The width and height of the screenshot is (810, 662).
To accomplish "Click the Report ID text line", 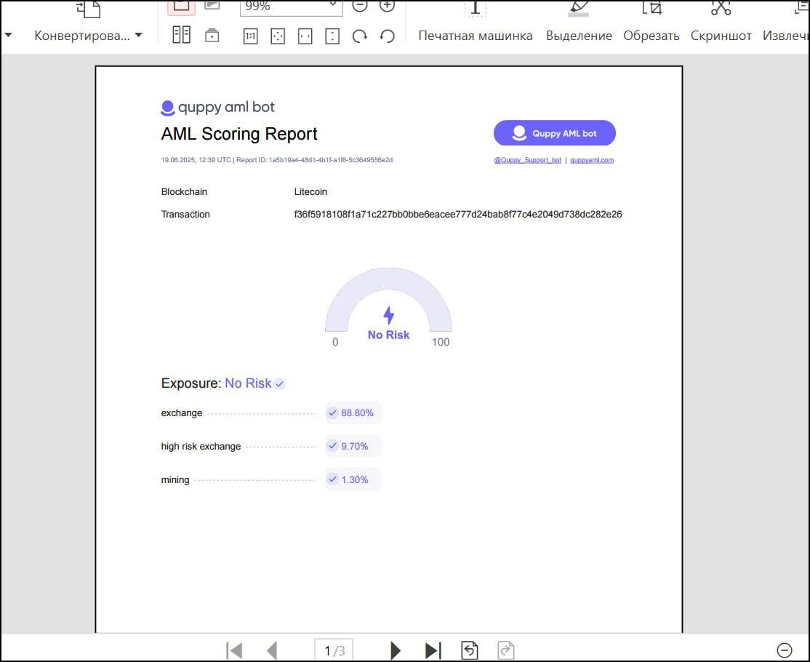I will [277, 160].
